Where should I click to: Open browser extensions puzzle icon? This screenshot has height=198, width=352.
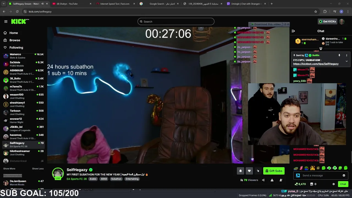click(x=325, y=12)
